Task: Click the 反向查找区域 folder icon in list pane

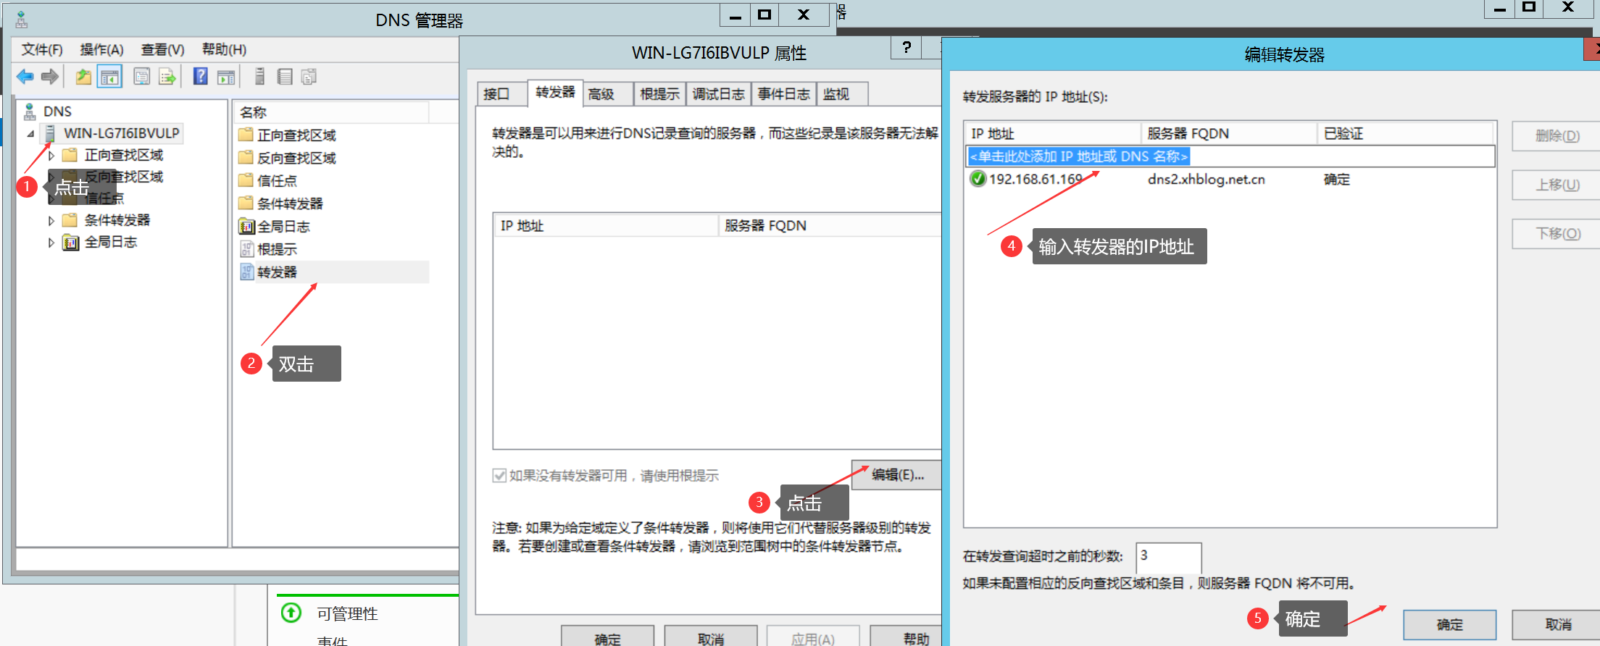Action: [x=246, y=158]
